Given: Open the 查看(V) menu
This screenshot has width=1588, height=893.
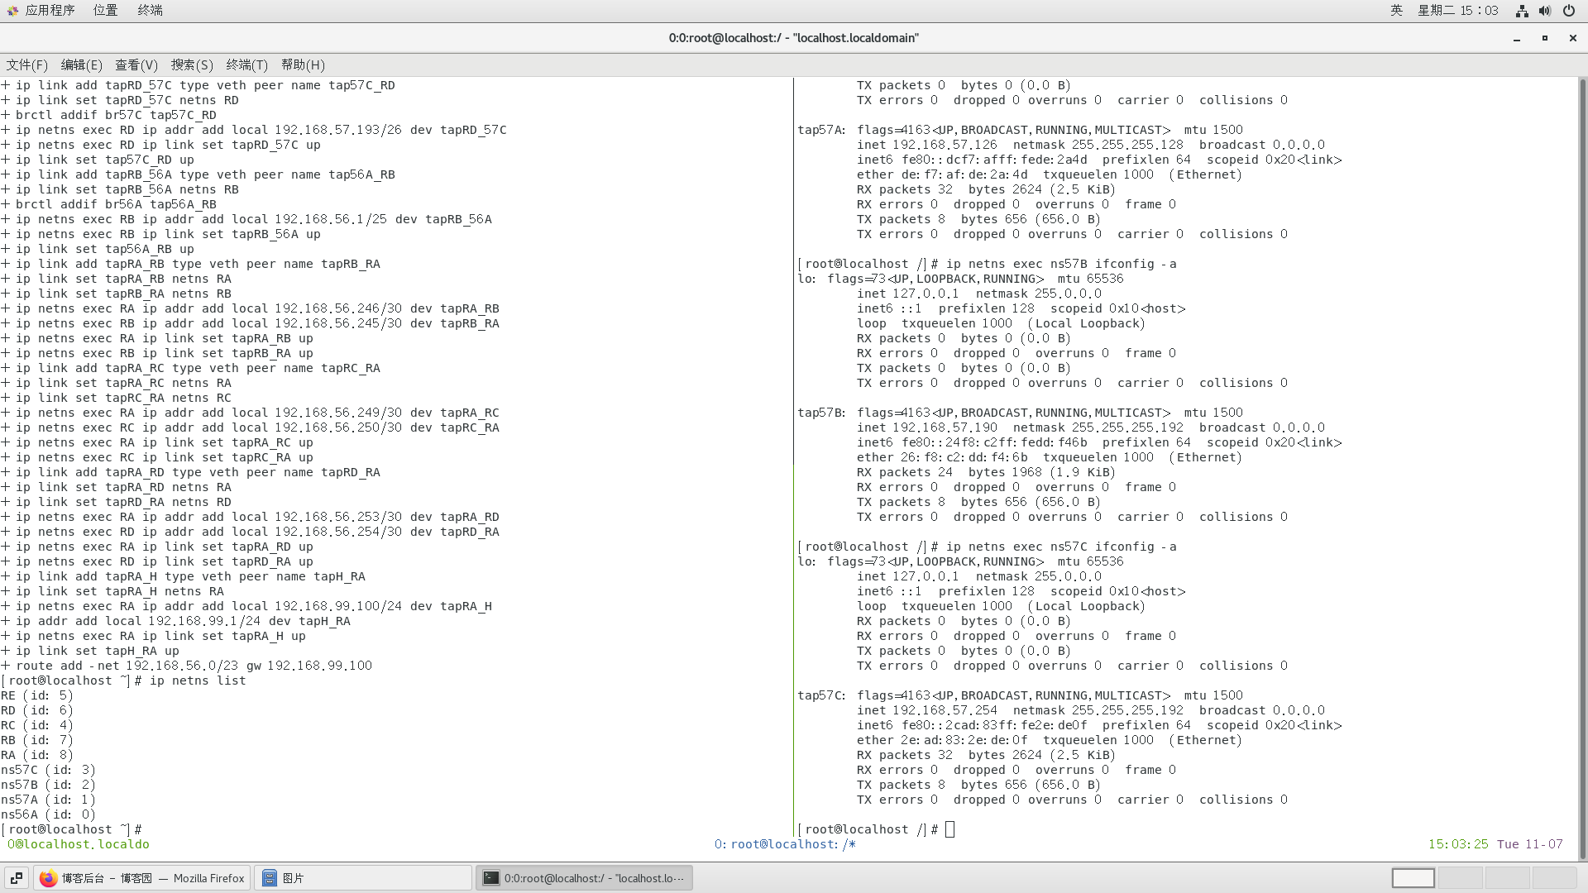Looking at the screenshot, I should [136, 64].
